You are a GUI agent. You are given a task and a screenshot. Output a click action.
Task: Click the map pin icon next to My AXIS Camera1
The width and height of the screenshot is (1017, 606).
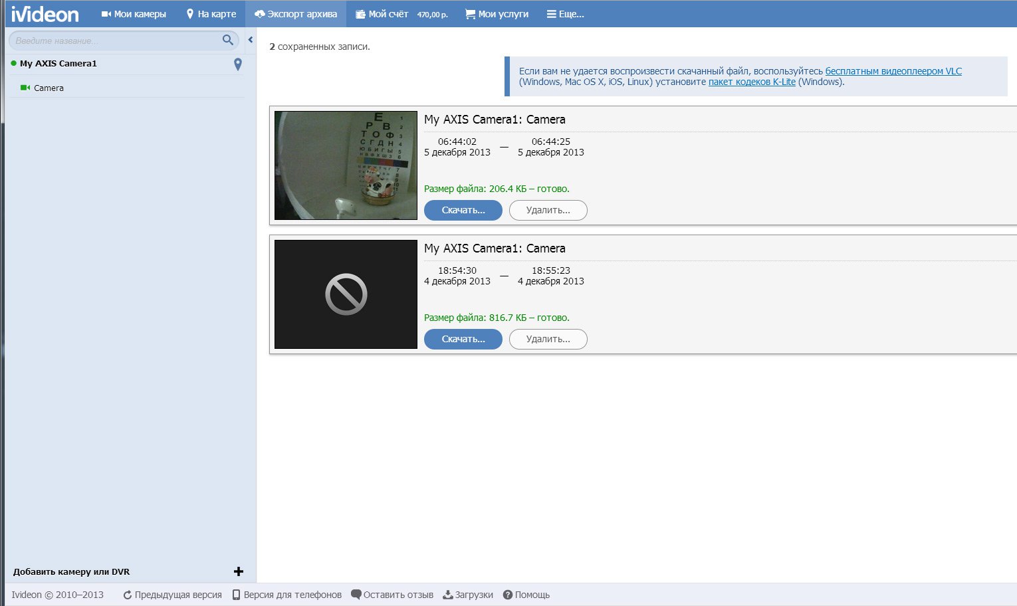pyautogui.click(x=238, y=64)
